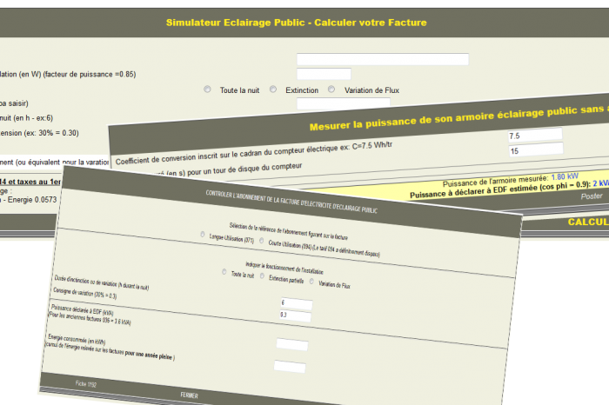Select 'Variation de Flux' radio in Simulateur form
The width and height of the screenshot is (609, 405).
331,90
